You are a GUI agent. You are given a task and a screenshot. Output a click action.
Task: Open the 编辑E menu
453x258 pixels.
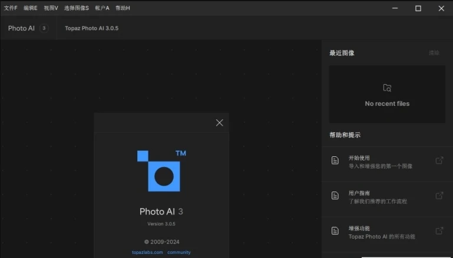pos(30,8)
